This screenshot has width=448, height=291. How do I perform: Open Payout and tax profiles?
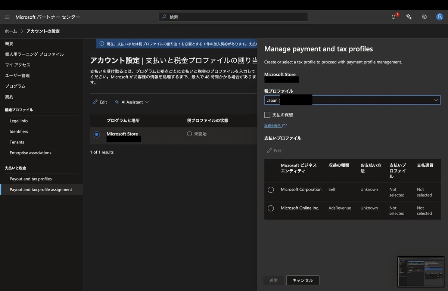click(31, 179)
